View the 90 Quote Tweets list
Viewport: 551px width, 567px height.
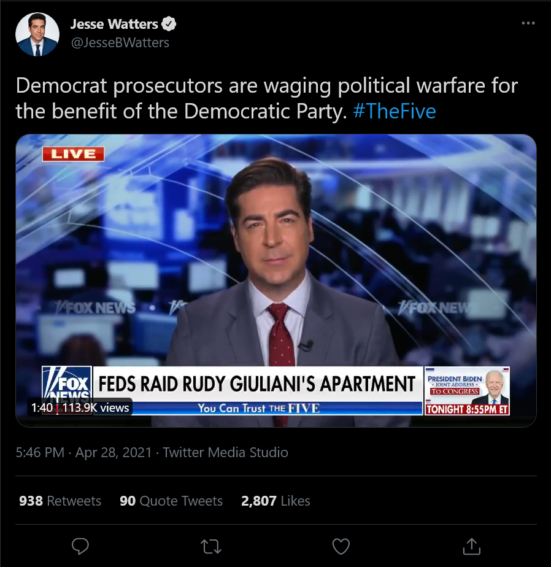coord(171,501)
